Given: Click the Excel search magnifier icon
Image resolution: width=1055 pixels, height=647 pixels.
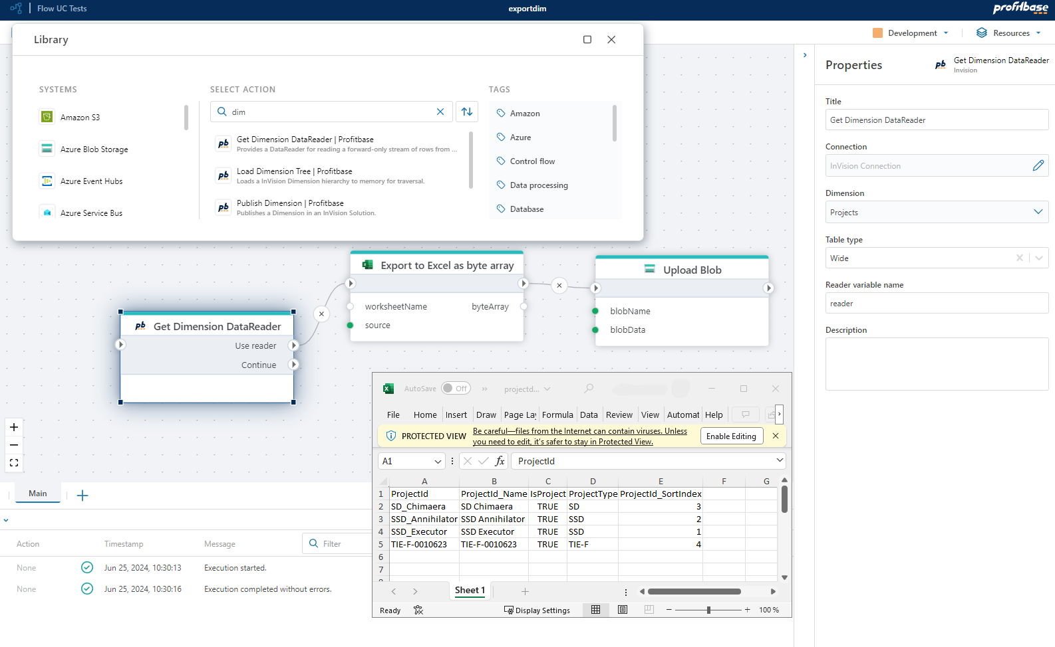Looking at the screenshot, I should [x=589, y=389].
